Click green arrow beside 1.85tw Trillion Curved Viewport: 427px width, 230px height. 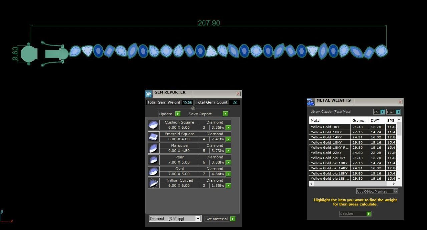pyautogui.click(x=228, y=186)
